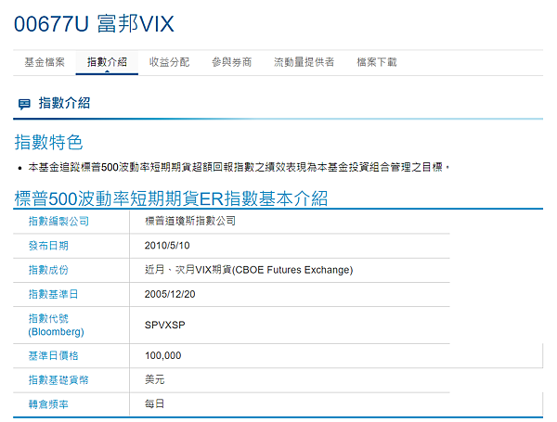Click the 發布日期 row label
The width and height of the screenshot is (557, 422).
[x=48, y=246]
